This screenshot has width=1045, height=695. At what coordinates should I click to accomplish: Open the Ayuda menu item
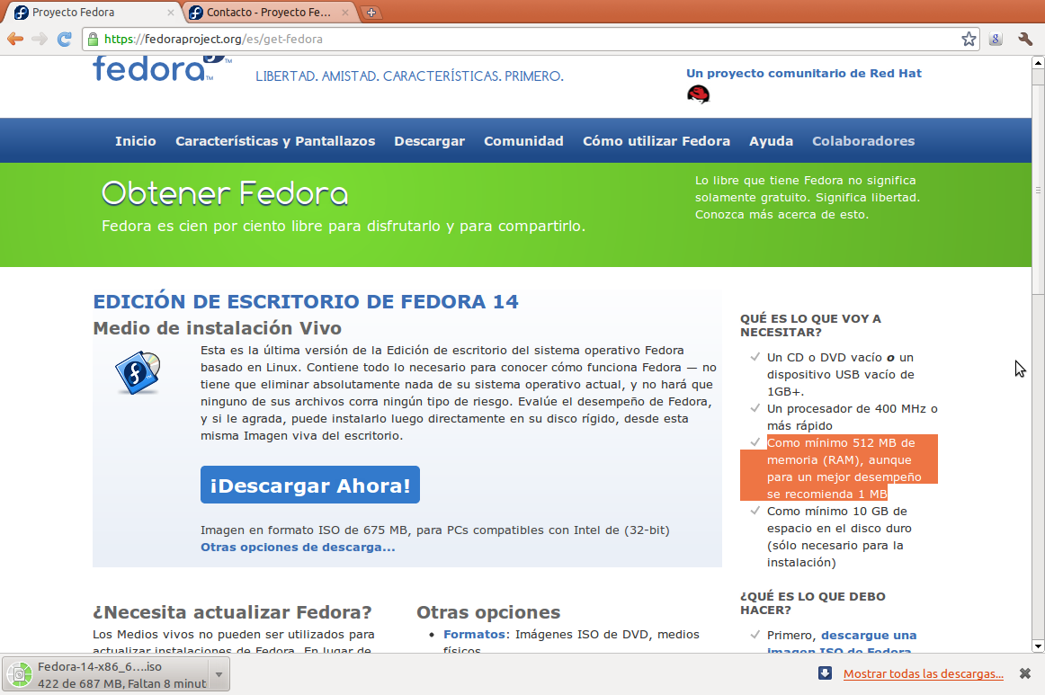coord(771,140)
